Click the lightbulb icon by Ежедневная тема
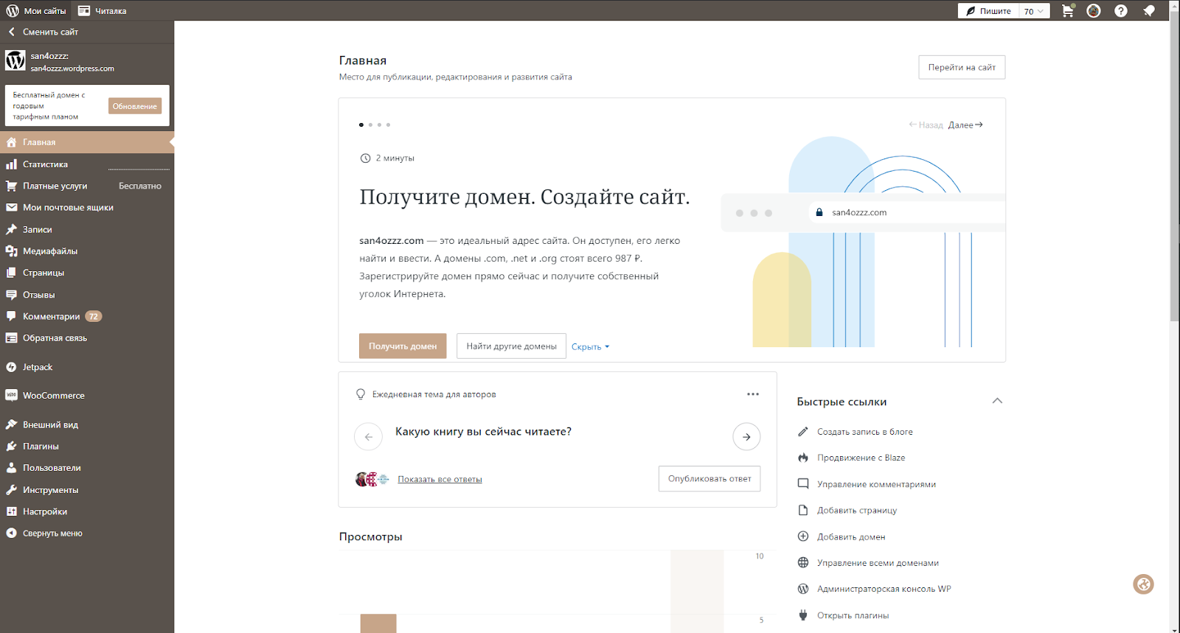Viewport: 1180px width, 633px height. click(x=361, y=394)
